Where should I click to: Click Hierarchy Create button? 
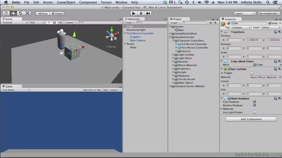tap(129, 22)
